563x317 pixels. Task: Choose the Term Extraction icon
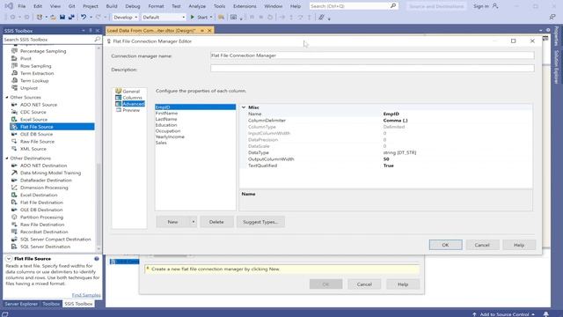click(x=14, y=73)
